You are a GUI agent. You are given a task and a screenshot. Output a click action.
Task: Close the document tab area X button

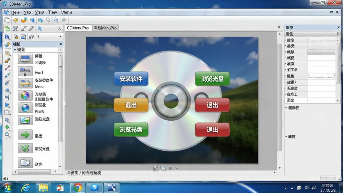(x=279, y=27)
